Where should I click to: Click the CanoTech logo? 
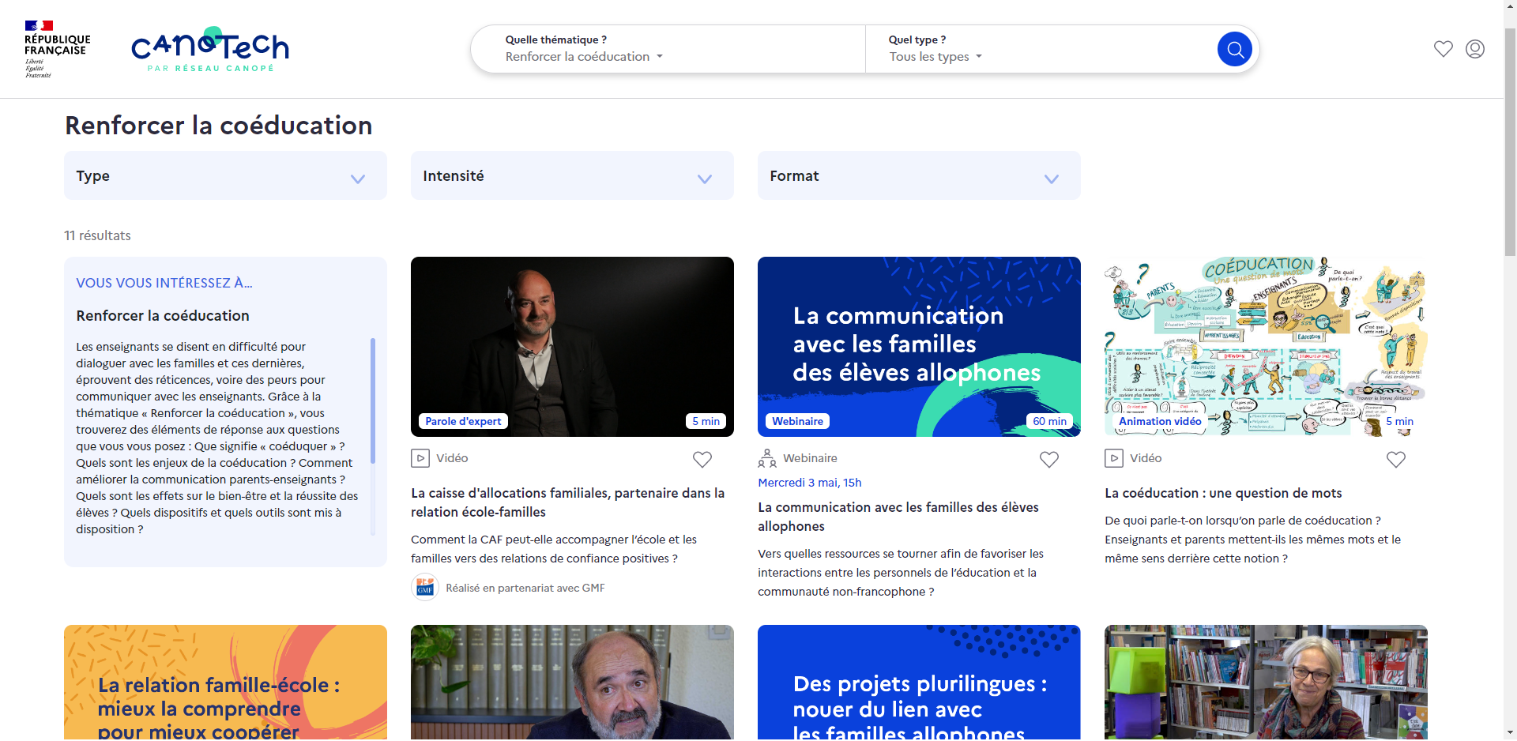210,47
